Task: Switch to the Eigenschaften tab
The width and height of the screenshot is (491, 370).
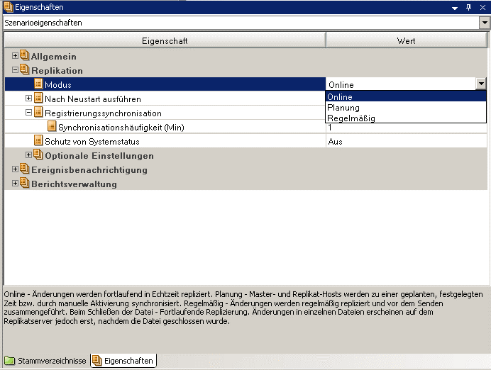Action: 123,361
